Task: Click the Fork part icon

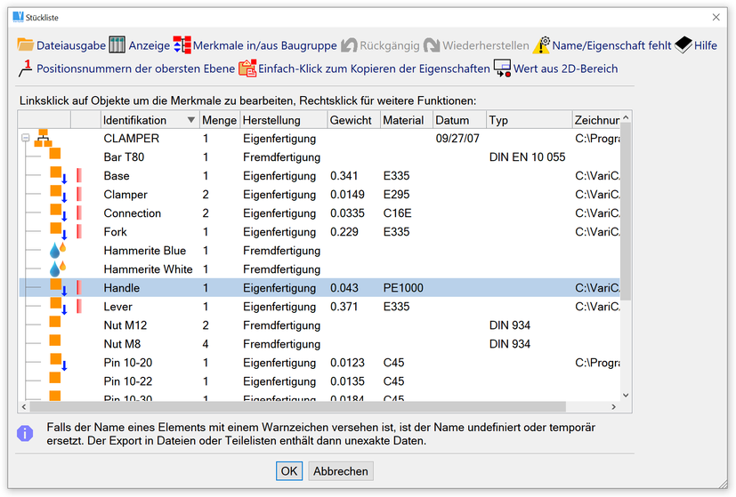Action: click(x=56, y=230)
